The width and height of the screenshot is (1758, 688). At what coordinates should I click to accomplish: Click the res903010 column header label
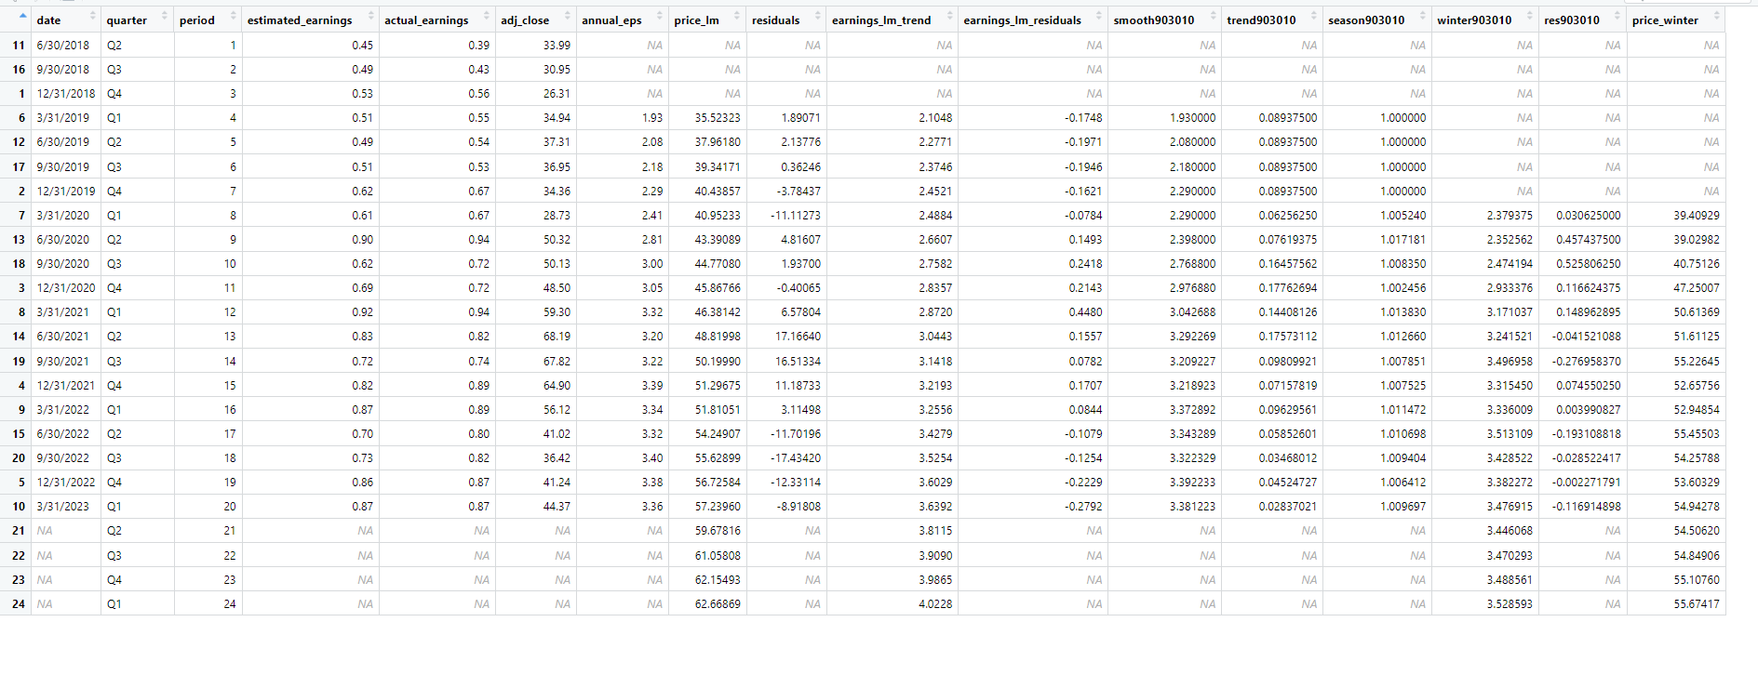click(1572, 20)
